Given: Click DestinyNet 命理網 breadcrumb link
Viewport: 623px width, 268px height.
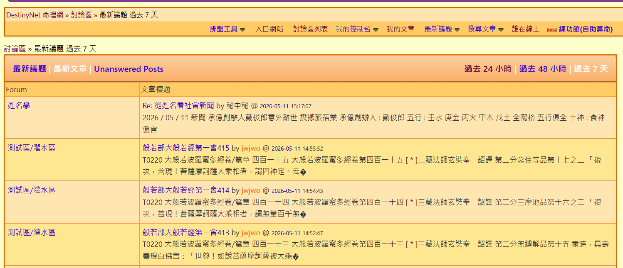Looking at the screenshot, I should point(35,15).
